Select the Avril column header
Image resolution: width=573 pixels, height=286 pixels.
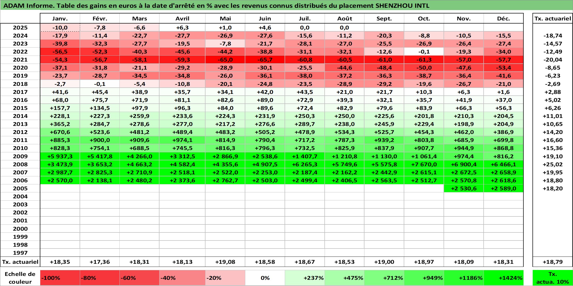tap(182, 19)
